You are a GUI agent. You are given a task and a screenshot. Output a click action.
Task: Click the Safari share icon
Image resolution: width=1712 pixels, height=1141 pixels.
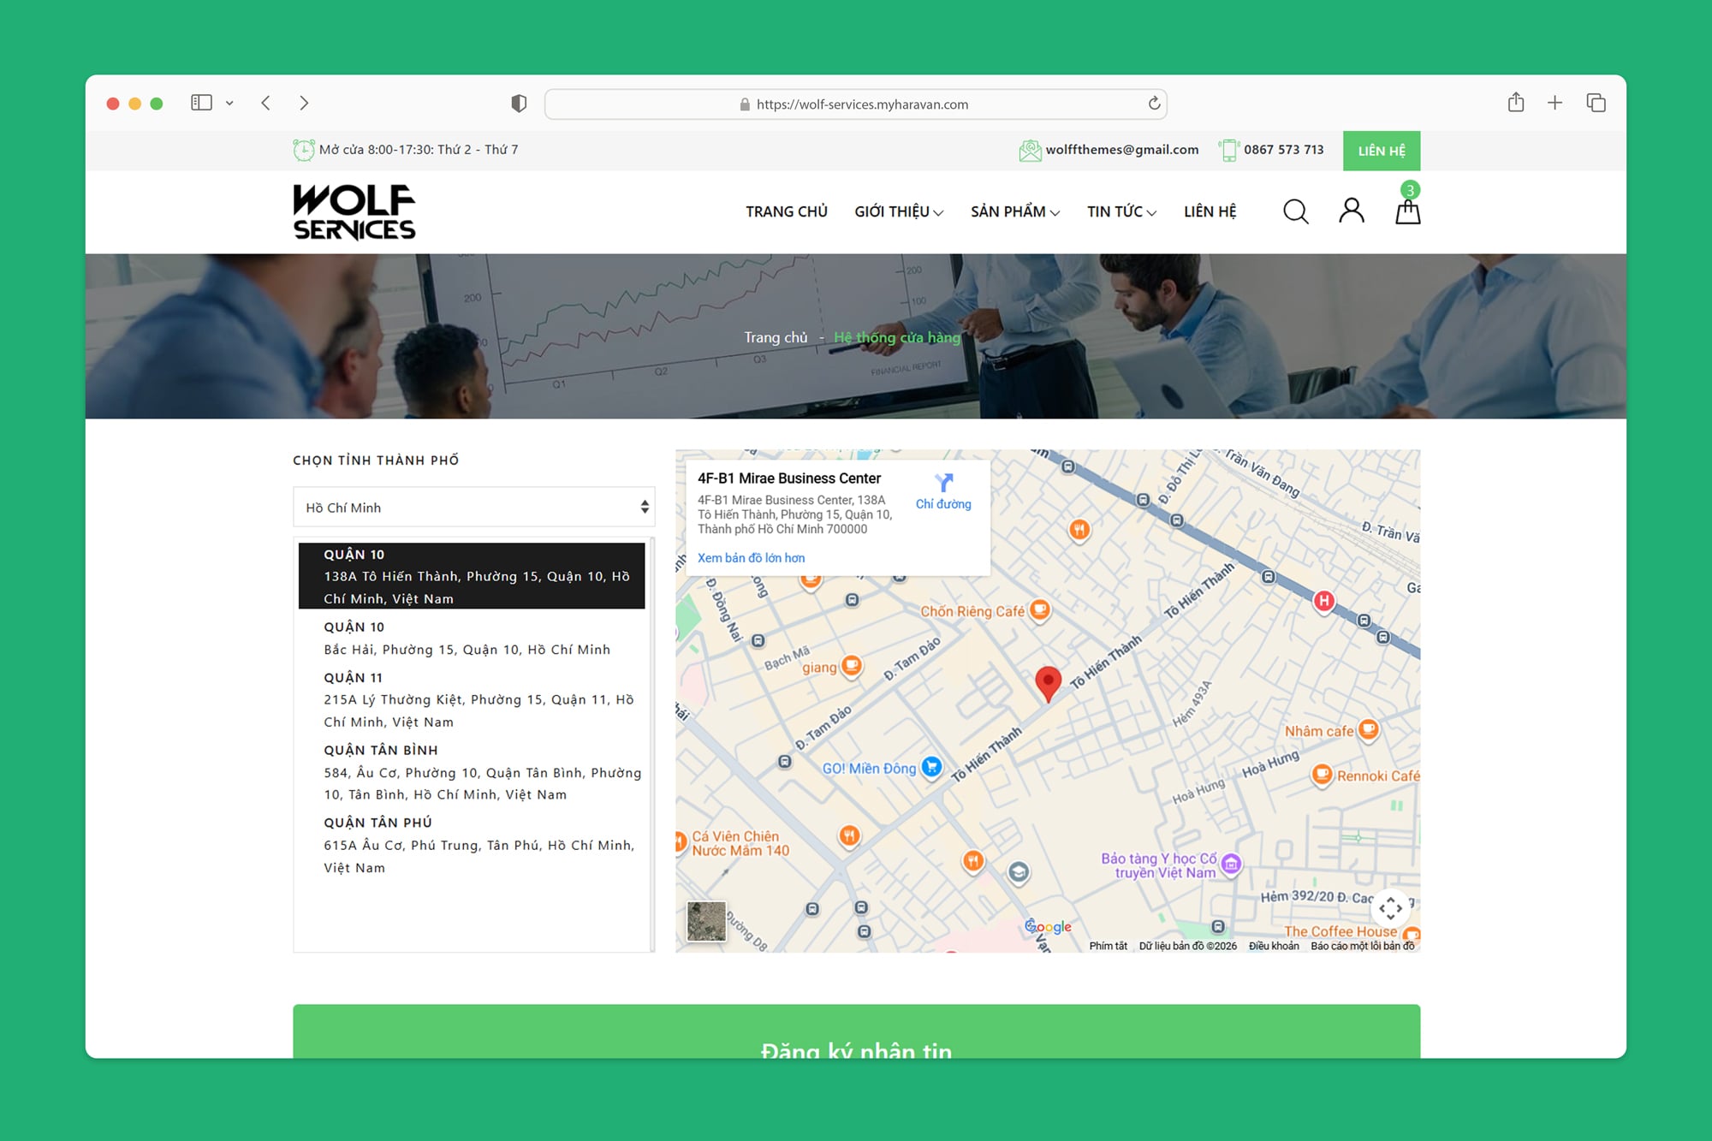[1516, 103]
